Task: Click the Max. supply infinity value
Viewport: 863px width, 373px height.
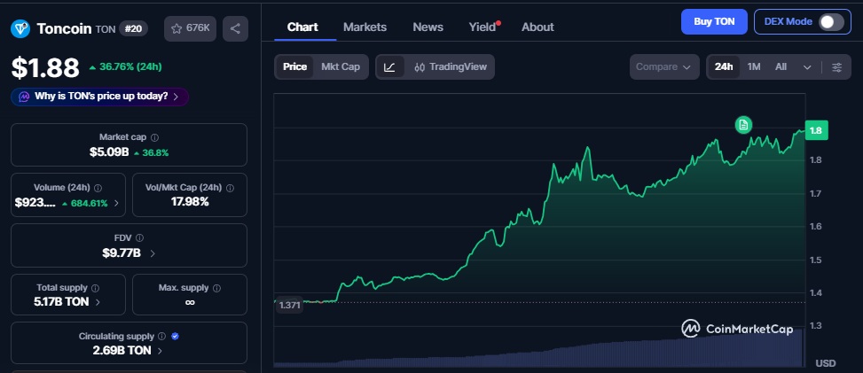Action: coord(189,302)
